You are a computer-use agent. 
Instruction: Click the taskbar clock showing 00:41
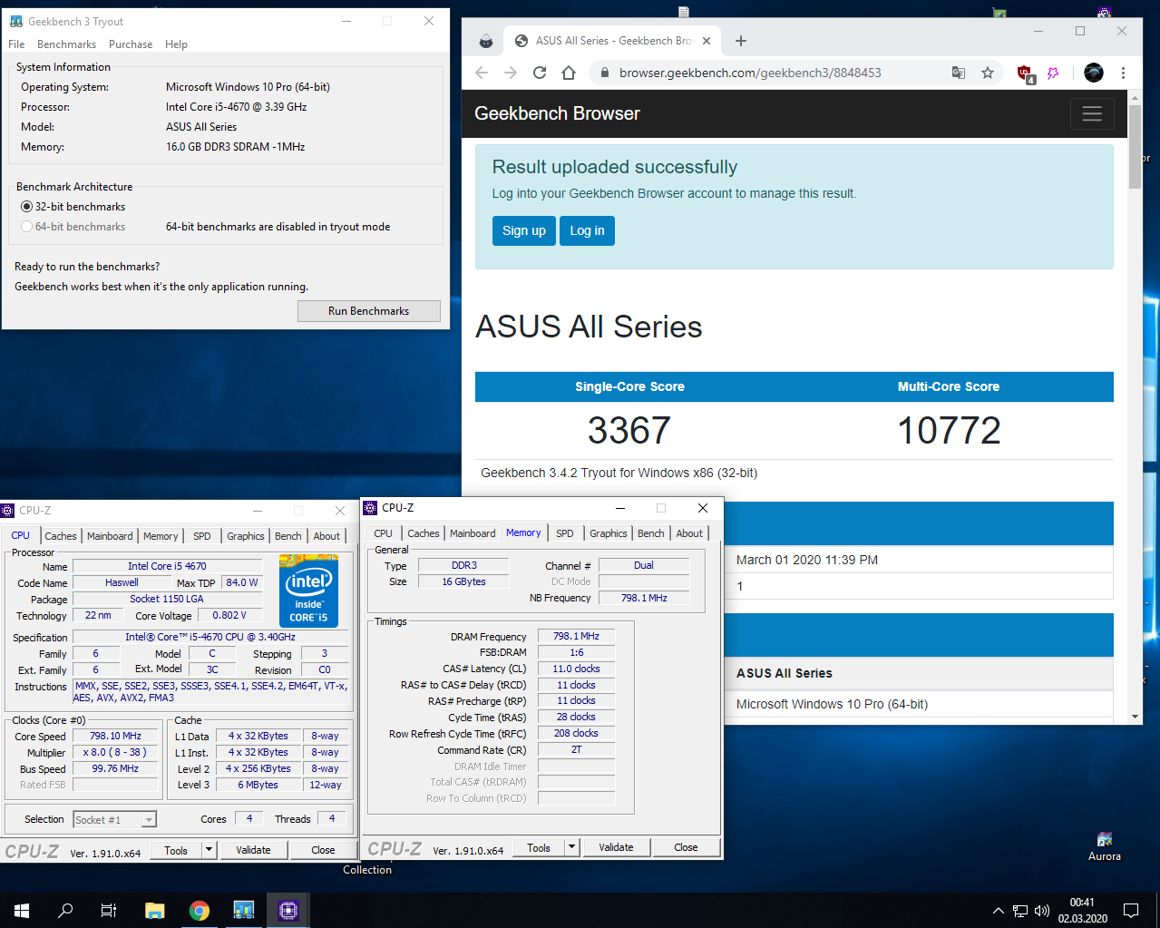pos(1082,910)
